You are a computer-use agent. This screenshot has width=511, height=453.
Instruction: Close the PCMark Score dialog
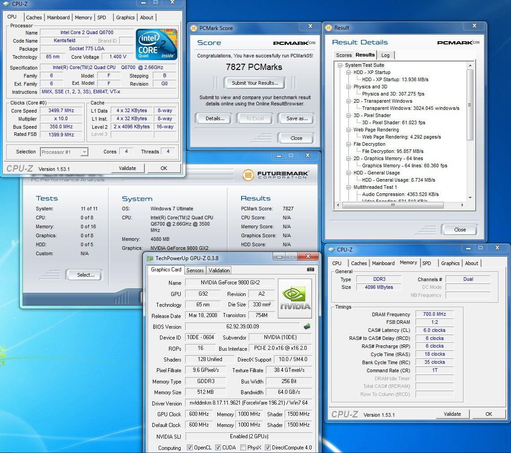(310, 26)
